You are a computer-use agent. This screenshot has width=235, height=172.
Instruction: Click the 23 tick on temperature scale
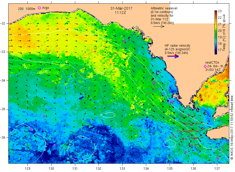220,11
